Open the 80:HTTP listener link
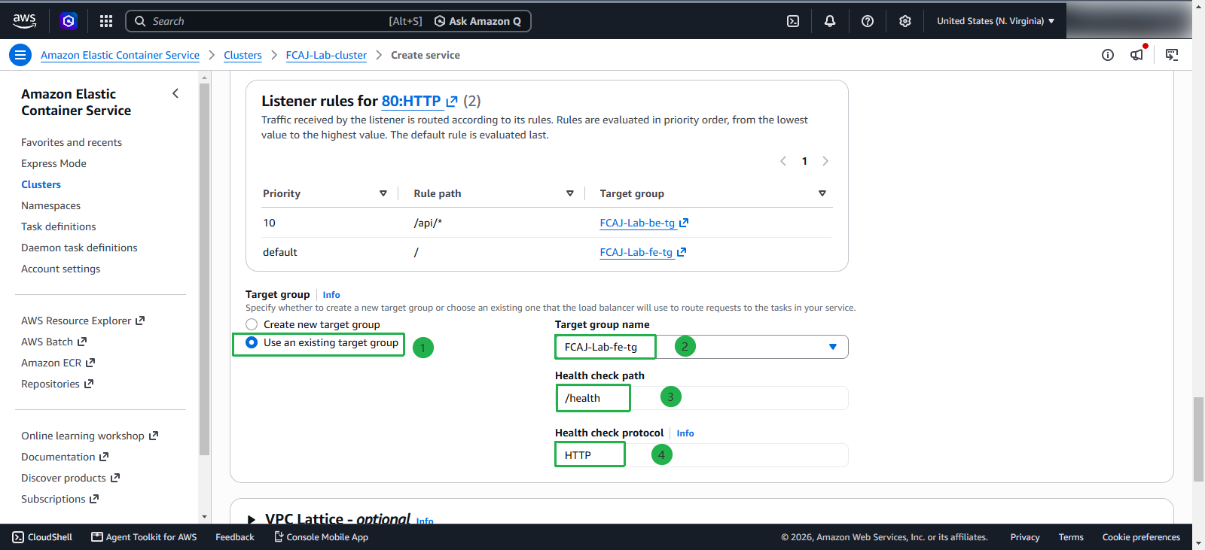Image resolution: width=1205 pixels, height=550 pixels. point(419,101)
